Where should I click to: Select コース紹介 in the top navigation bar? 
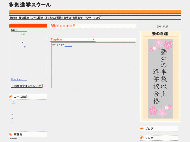click(x=37, y=18)
